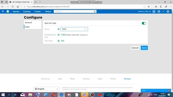Clear the price field with the X icon
173x97 pixels.
[x=85, y=29]
